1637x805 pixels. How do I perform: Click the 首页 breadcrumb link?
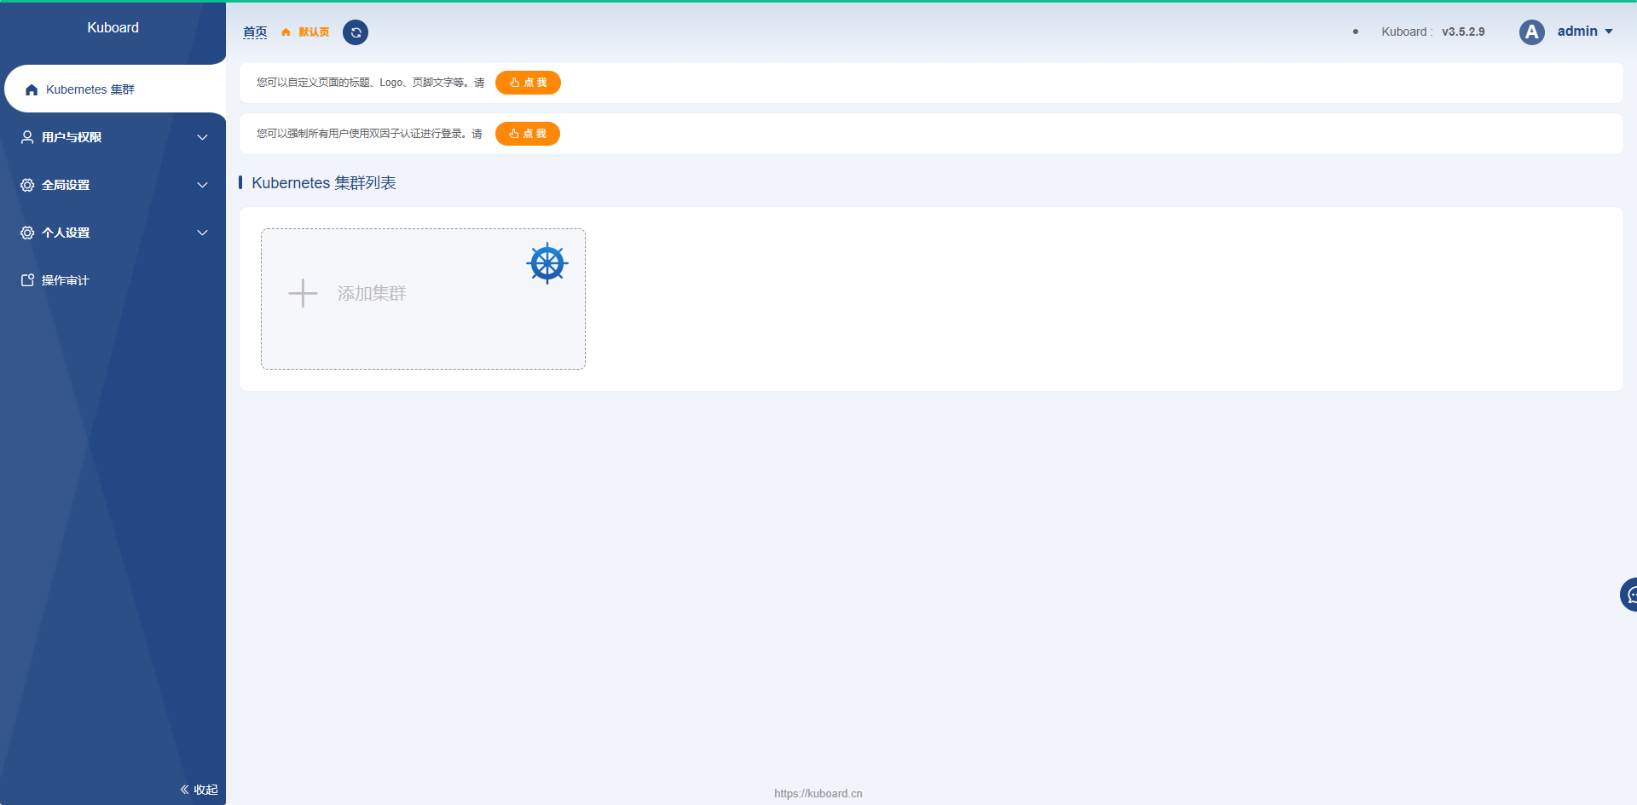coord(255,32)
